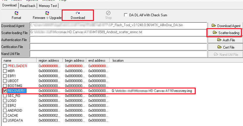Switch to the Memory Test tab

(x=48, y=6)
